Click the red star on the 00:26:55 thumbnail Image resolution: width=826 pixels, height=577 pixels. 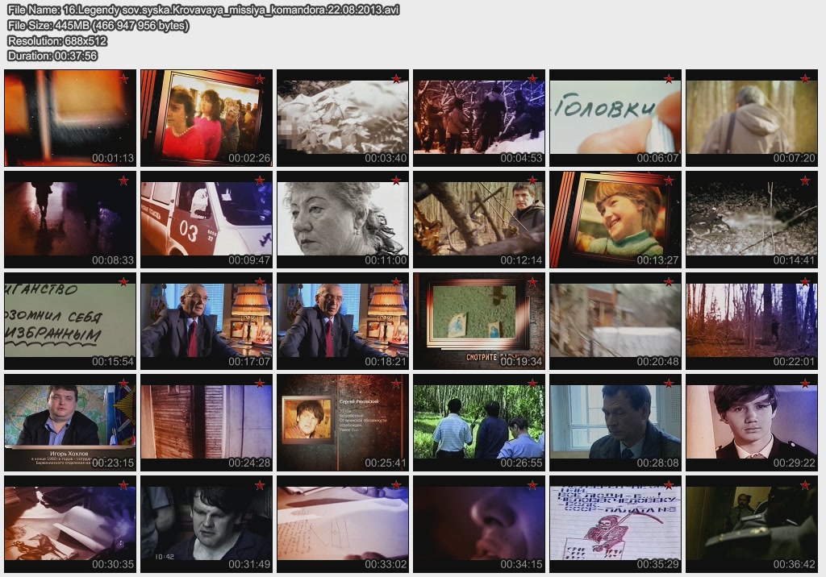tap(532, 384)
